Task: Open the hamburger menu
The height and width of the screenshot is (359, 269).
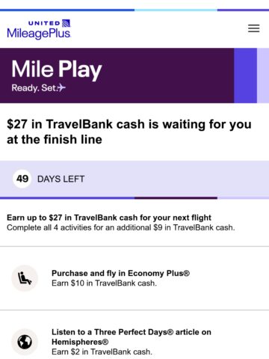Action: pos(253,28)
